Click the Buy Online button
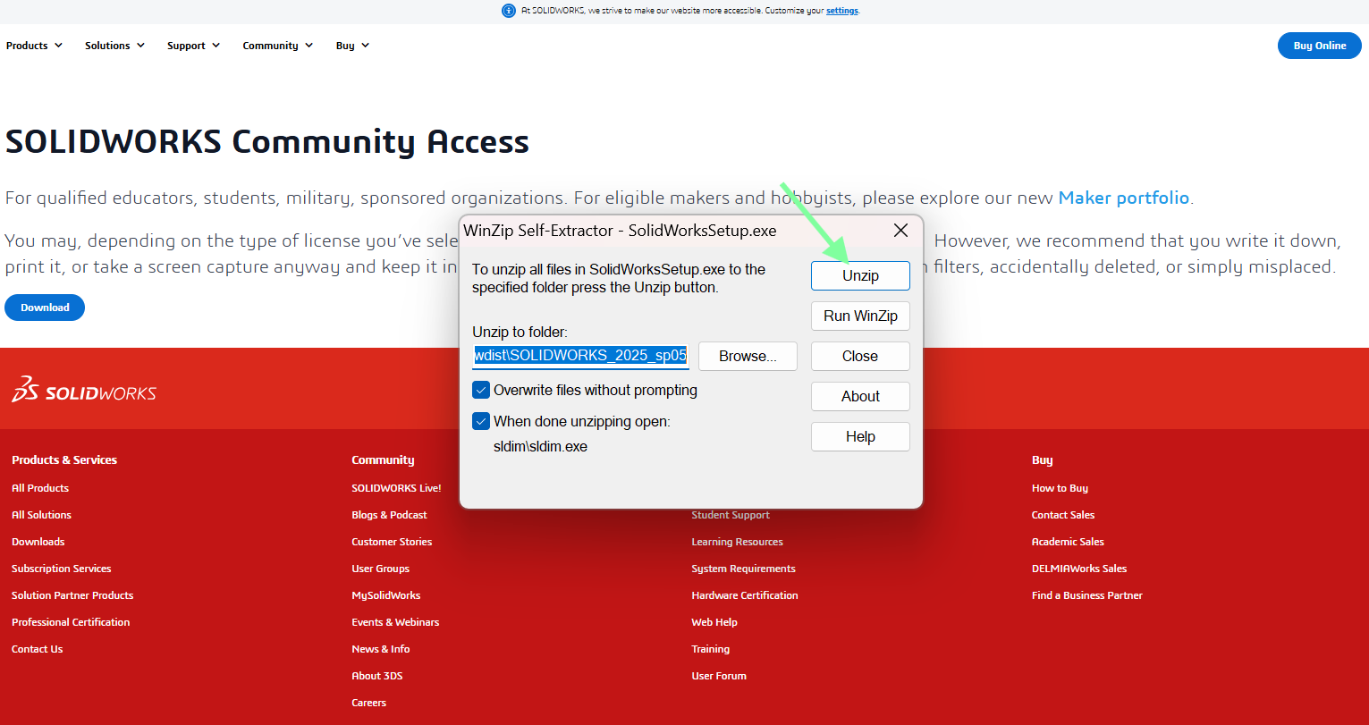Viewport: 1369px width, 725px height. tap(1319, 46)
